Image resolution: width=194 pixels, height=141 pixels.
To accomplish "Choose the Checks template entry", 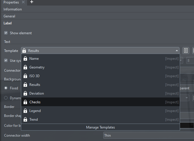I will click(x=100, y=102).
